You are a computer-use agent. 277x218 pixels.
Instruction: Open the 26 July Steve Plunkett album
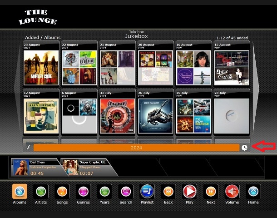pos(155,116)
